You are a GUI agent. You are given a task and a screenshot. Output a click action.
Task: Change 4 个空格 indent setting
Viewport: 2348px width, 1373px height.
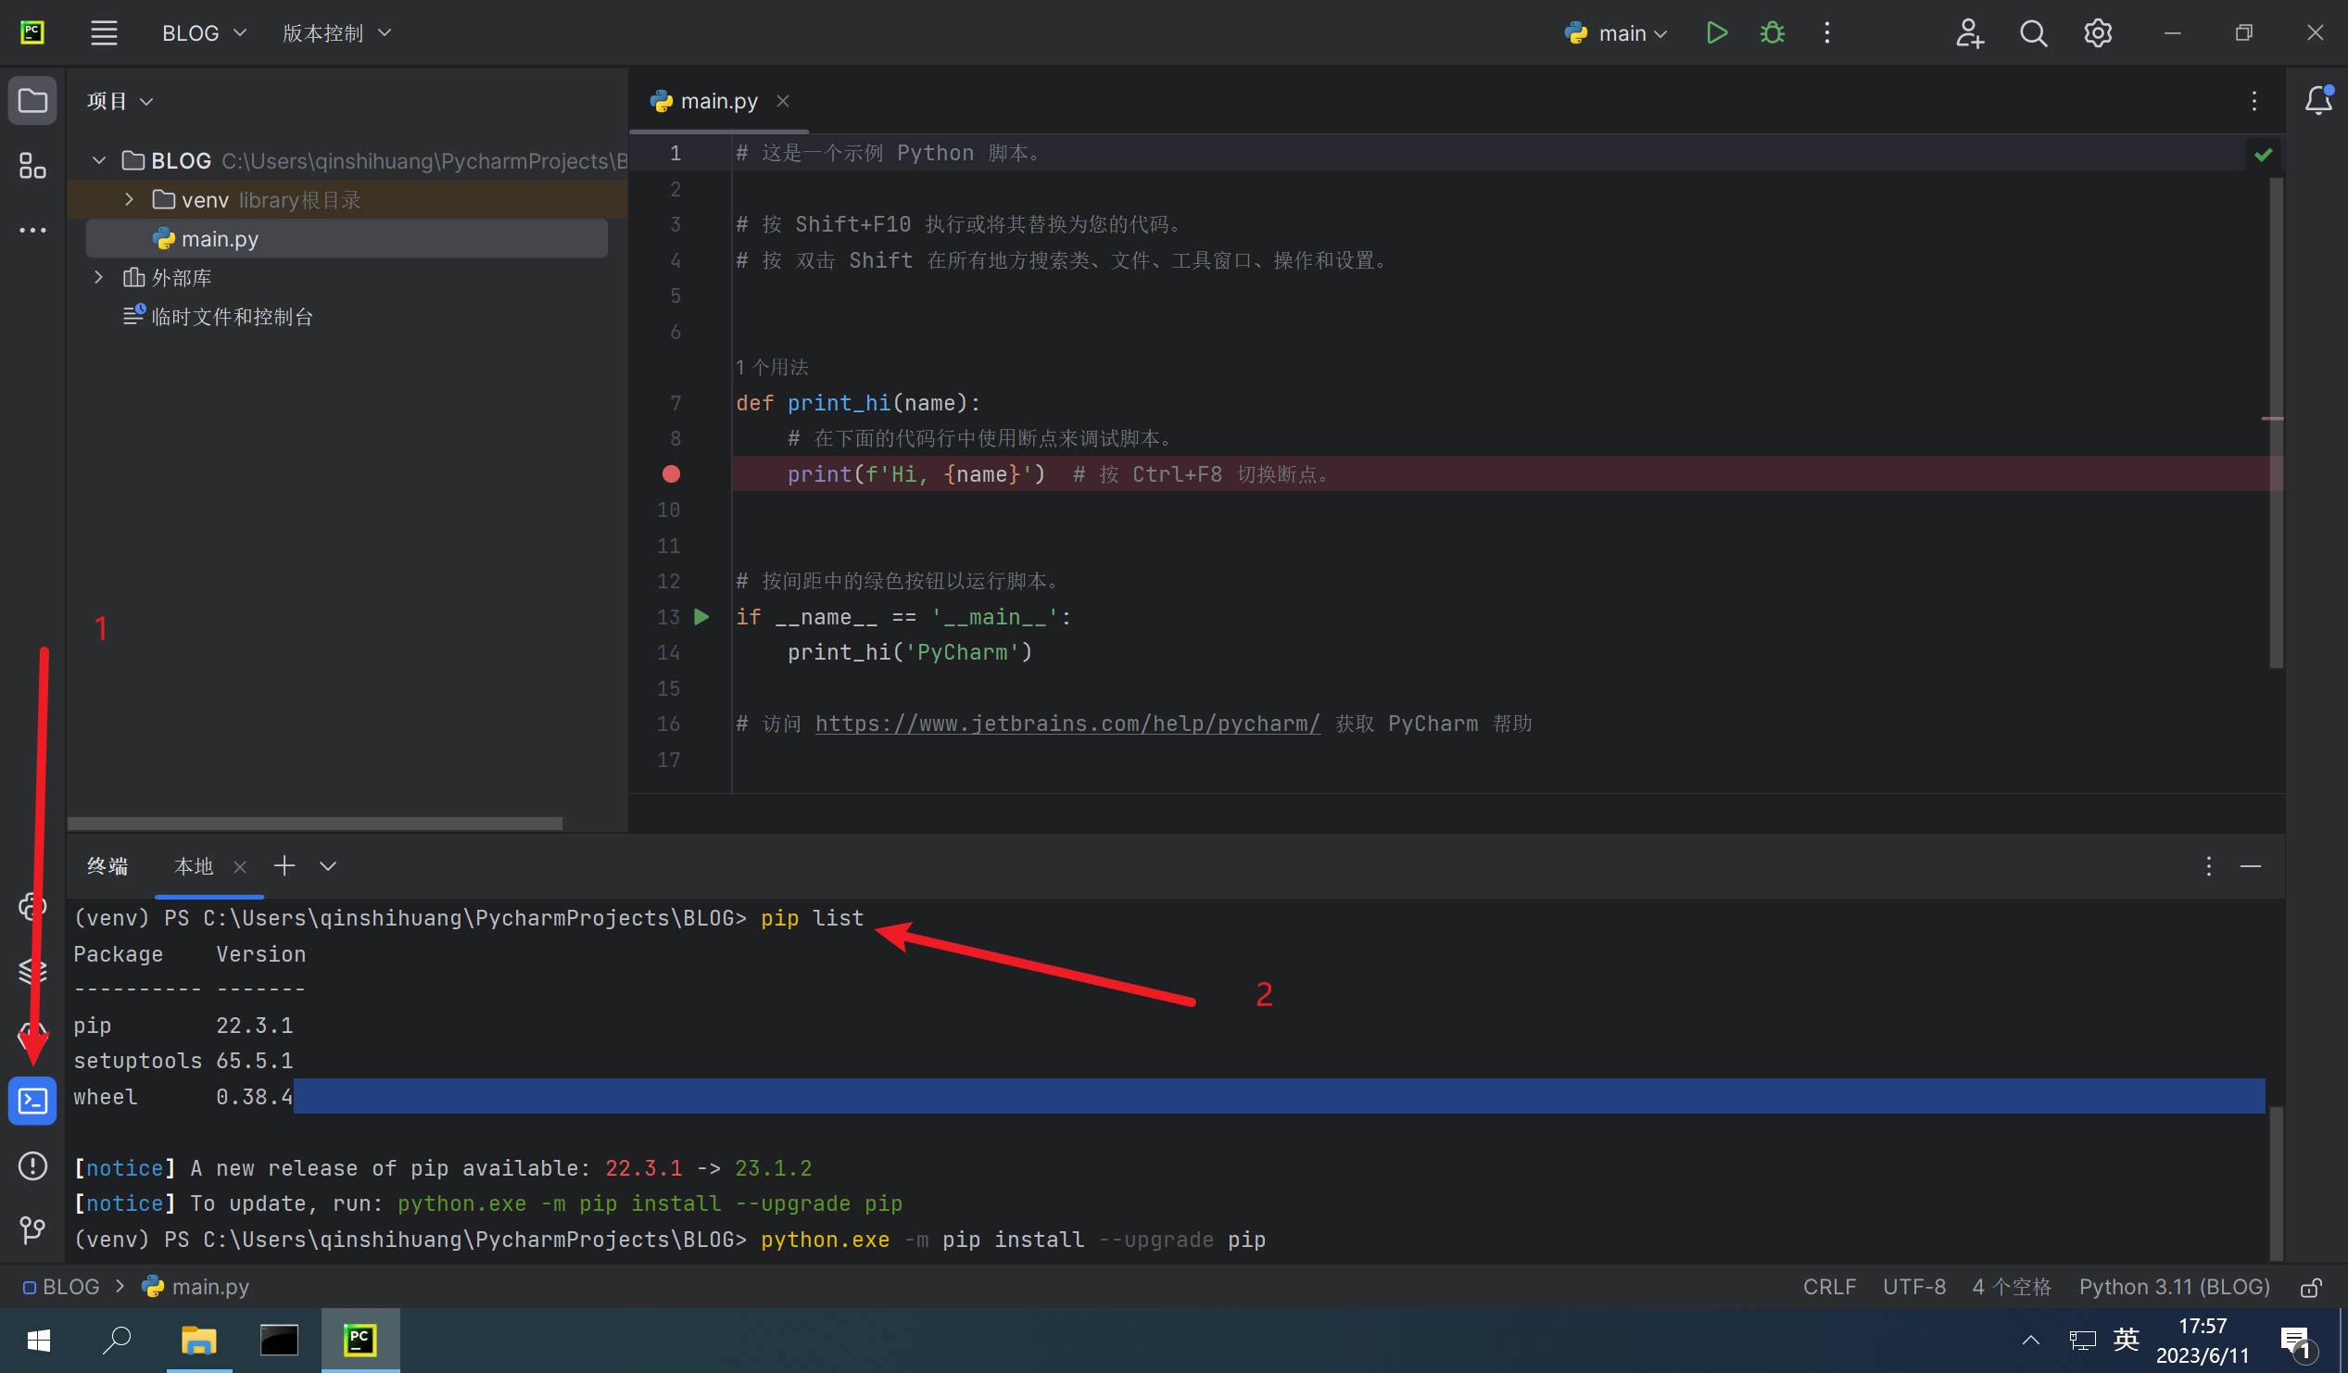click(x=2012, y=1286)
